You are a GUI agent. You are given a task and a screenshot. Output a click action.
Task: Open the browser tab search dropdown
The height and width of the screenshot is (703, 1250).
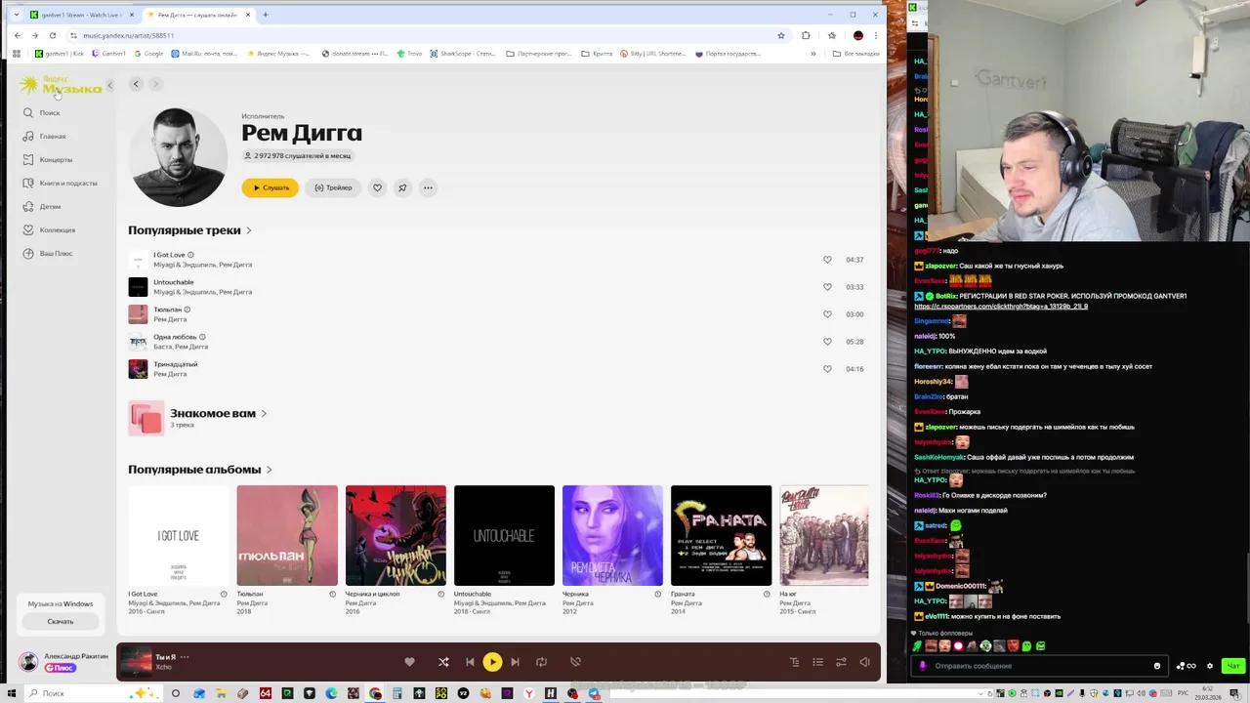(16, 15)
